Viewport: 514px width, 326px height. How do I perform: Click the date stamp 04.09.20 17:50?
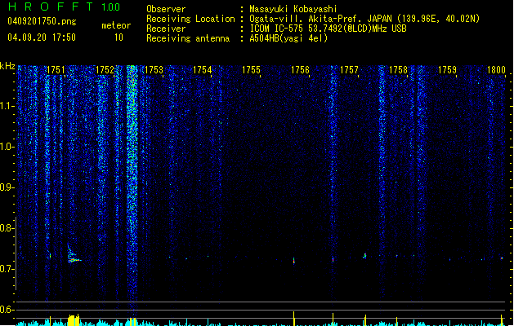click(42, 37)
